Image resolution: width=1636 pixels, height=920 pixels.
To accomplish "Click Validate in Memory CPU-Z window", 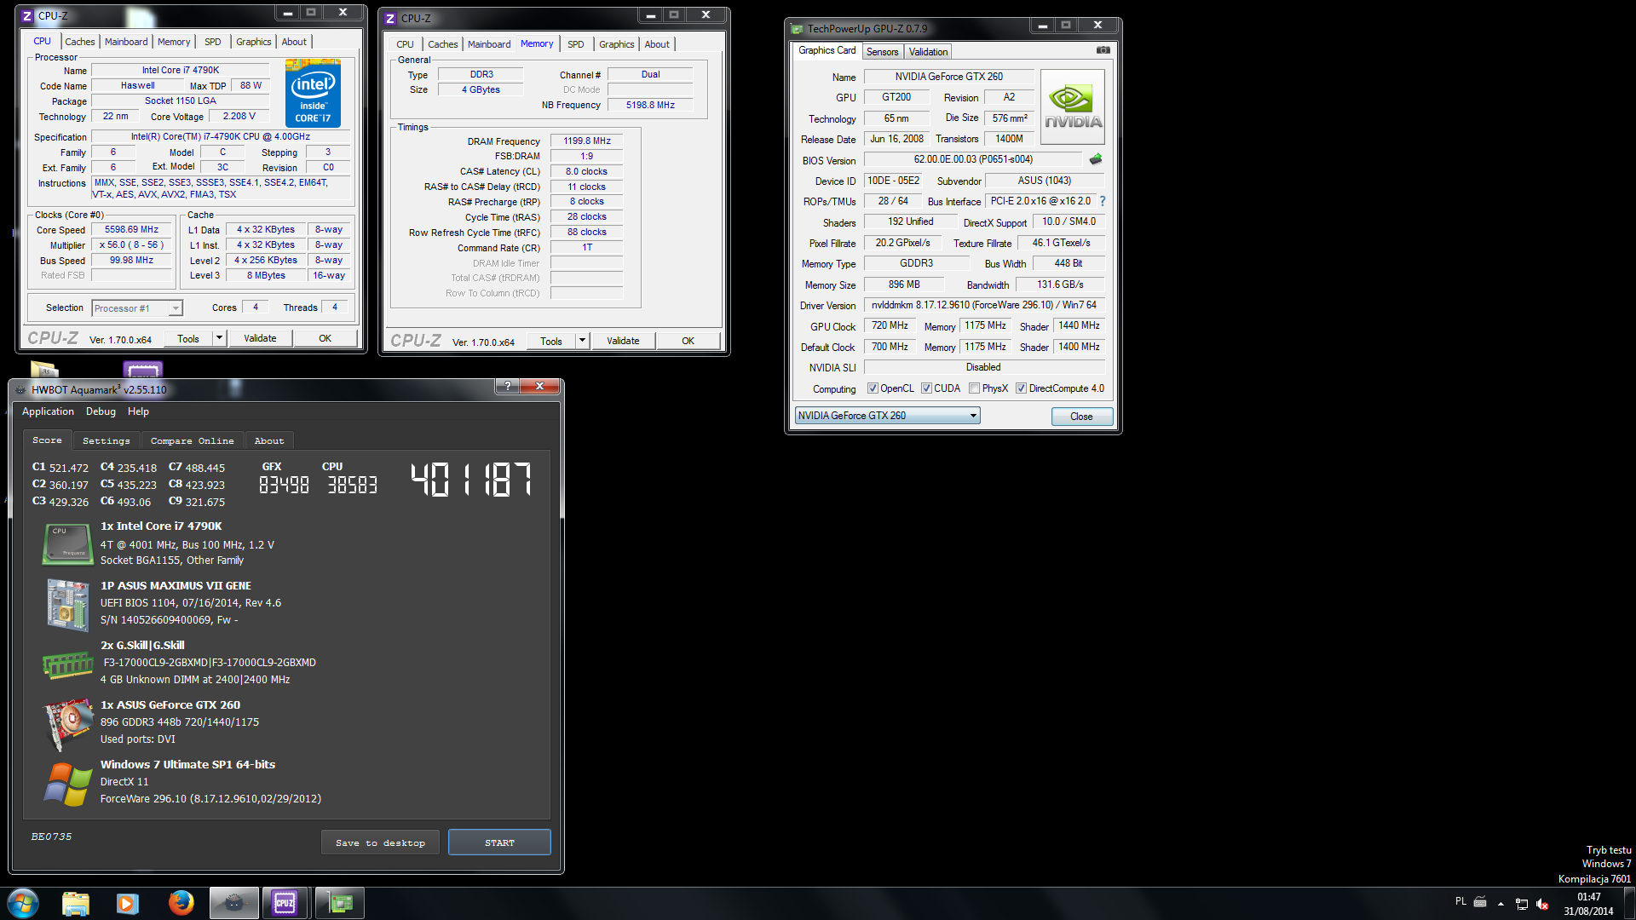I will tap(623, 341).
